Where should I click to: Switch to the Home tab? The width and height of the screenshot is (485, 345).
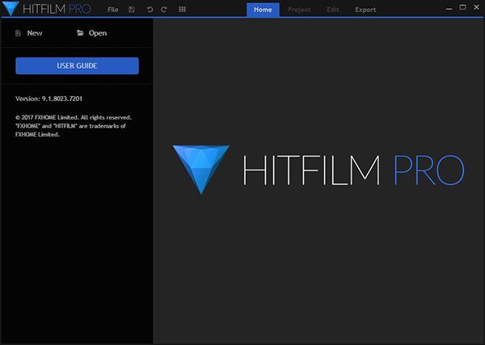(263, 10)
